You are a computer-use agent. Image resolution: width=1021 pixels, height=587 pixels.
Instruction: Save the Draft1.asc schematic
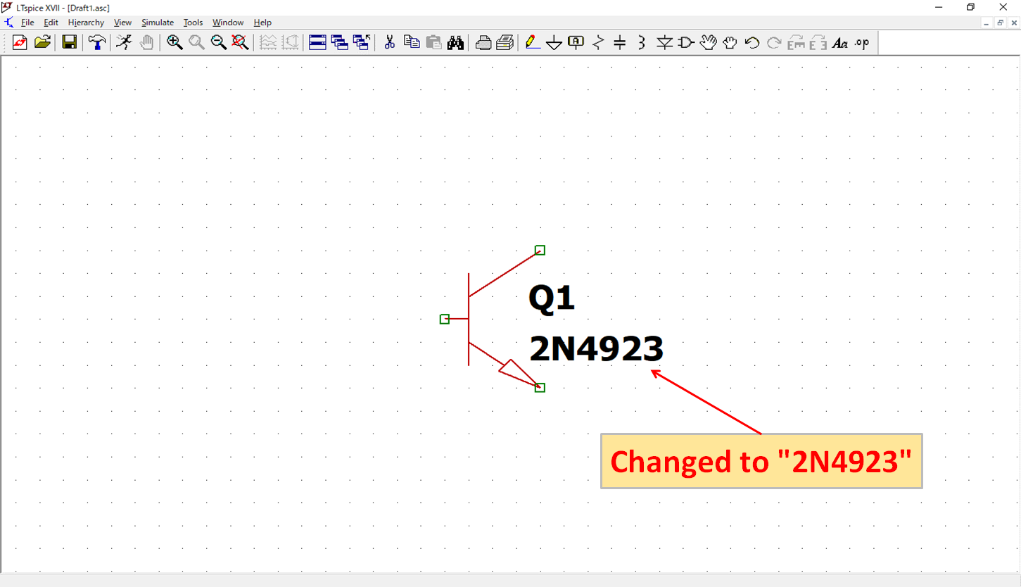(x=69, y=42)
